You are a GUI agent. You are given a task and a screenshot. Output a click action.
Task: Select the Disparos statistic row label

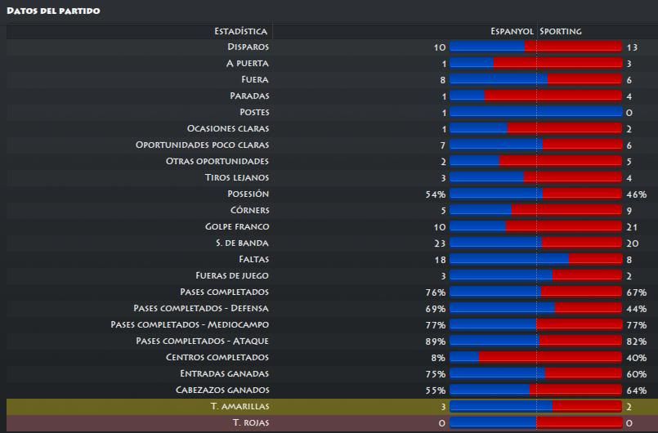248,47
